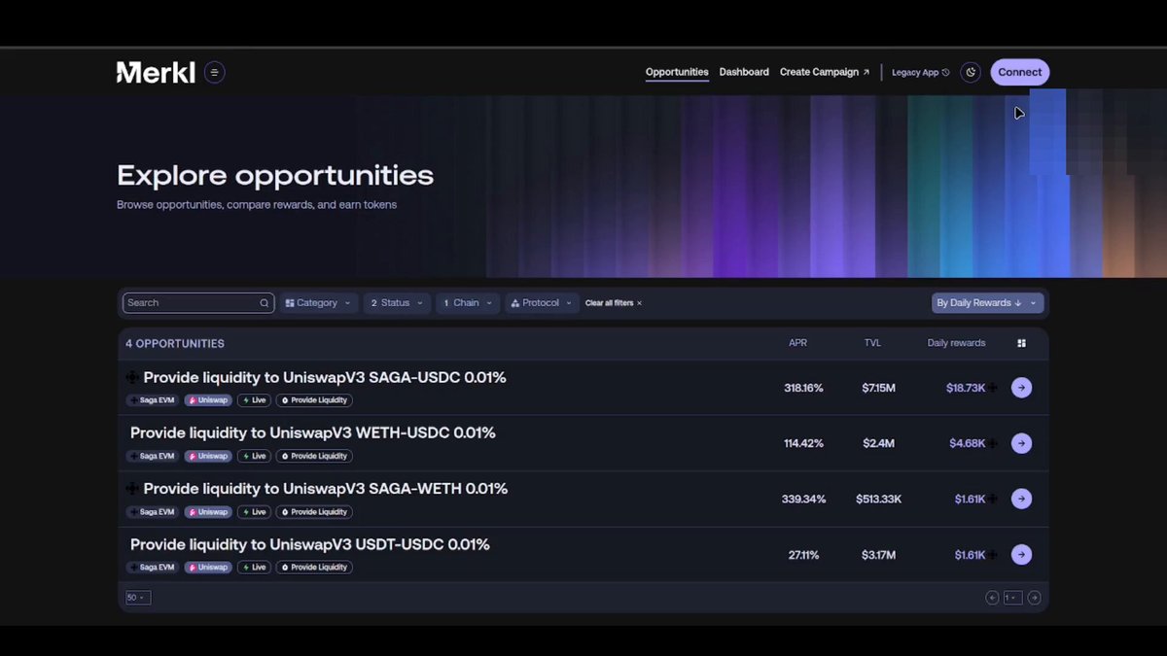Click Live tag in SAGA-WETH row
This screenshot has width=1167, height=656.
click(255, 512)
